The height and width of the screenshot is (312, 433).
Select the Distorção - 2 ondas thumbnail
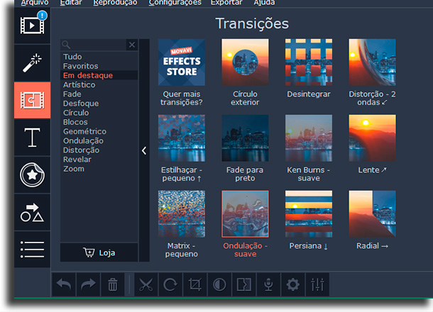point(372,62)
